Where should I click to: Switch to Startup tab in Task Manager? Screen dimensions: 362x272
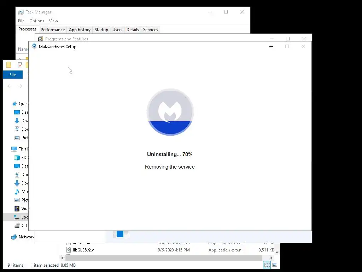point(101,30)
